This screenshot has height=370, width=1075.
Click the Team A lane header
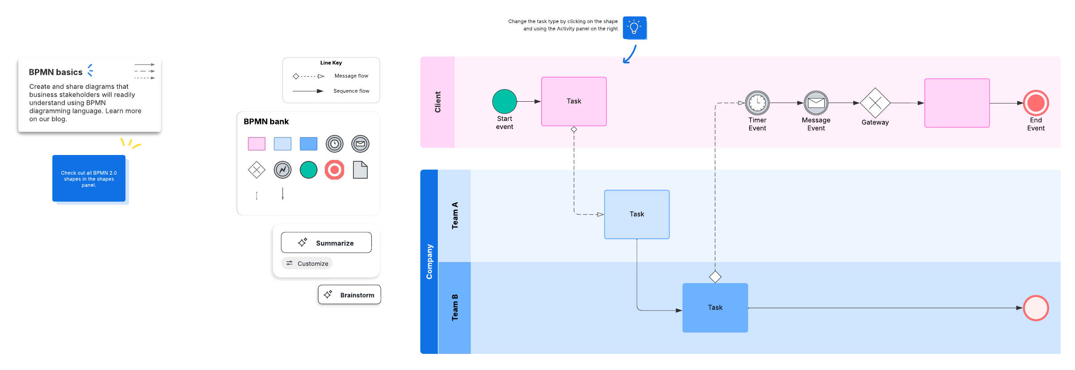(455, 215)
